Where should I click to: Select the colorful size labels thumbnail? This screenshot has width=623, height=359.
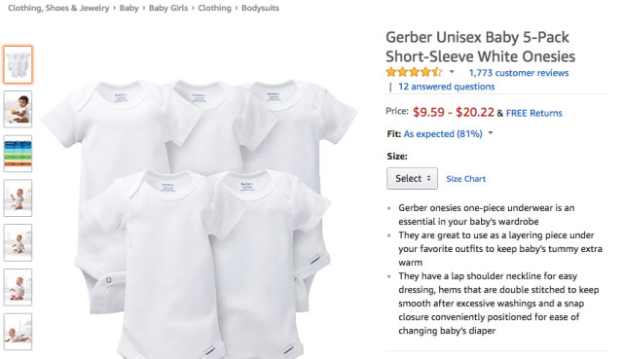coord(18,154)
